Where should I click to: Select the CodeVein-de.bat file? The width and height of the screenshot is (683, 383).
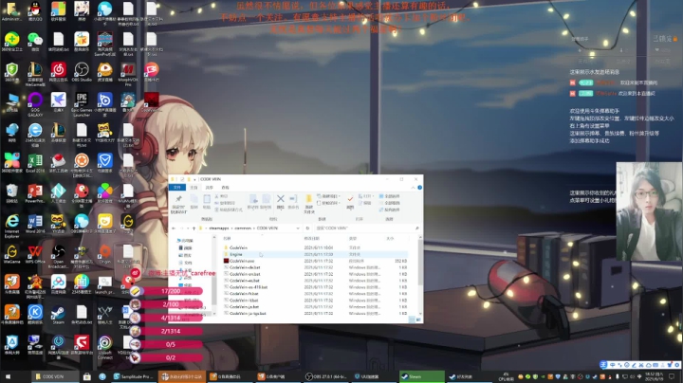pos(315,267)
